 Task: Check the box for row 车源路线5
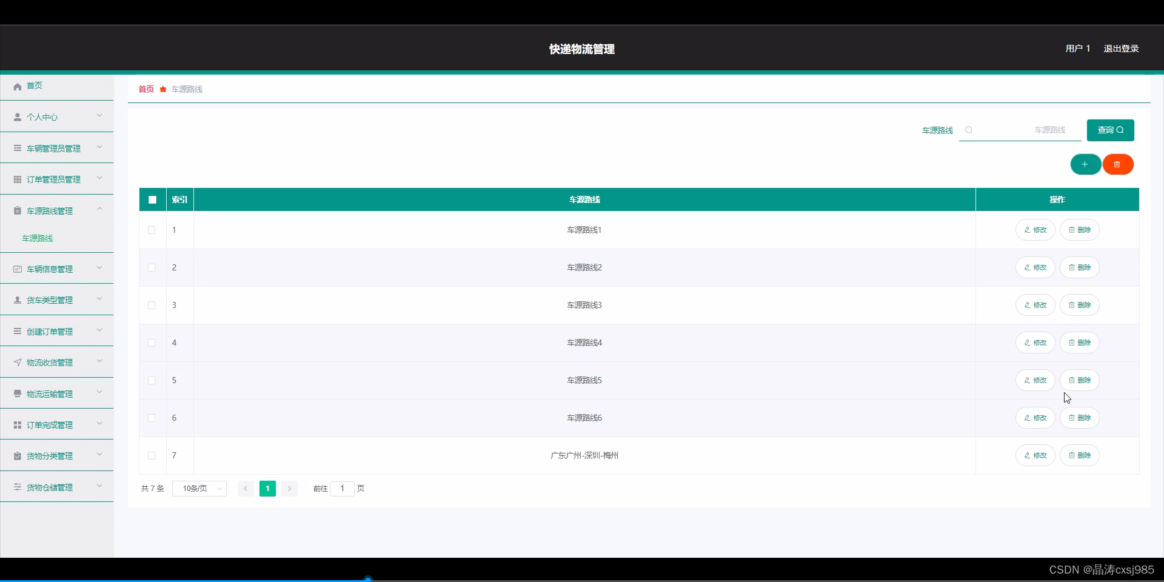click(152, 380)
